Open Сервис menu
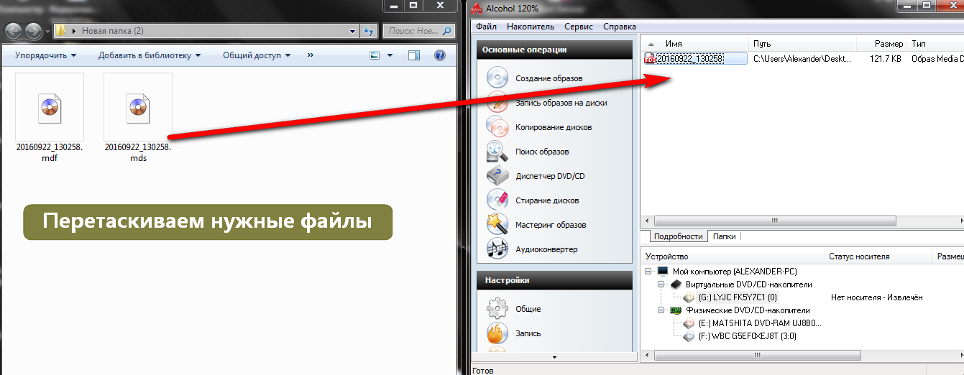964x375 pixels. tap(579, 27)
